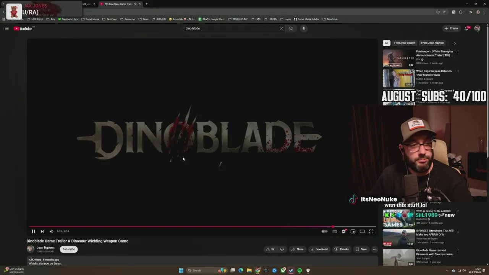Dislike the Dinoblade video
The image size is (489, 275).
(x=282, y=249)
